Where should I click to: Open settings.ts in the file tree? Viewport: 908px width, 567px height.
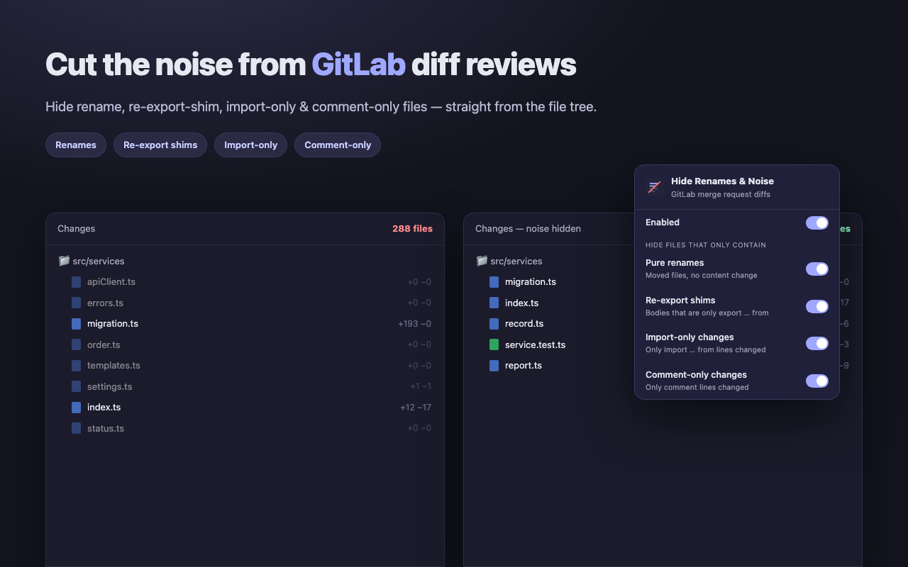pyautogui.click(x=110, y=386)
